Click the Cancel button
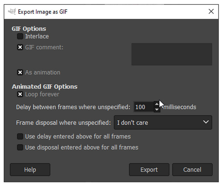Screen dimensions: 223x185 click(192, 170)
